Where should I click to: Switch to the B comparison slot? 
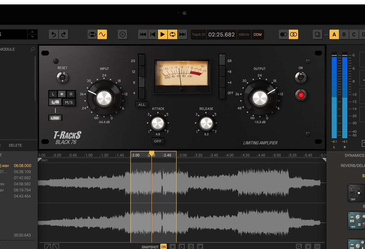(344, 35)
